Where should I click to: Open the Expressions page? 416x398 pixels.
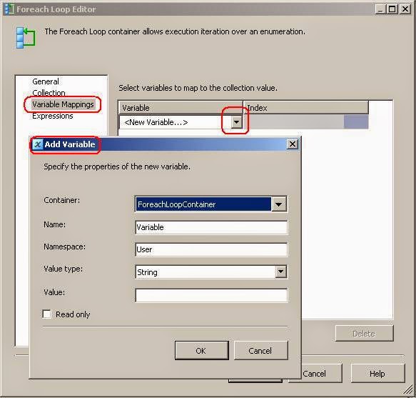click(53, 116)
